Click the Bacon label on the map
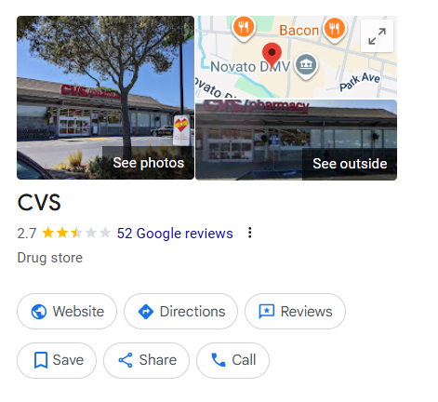438x402 pixels. coord(299,31)
